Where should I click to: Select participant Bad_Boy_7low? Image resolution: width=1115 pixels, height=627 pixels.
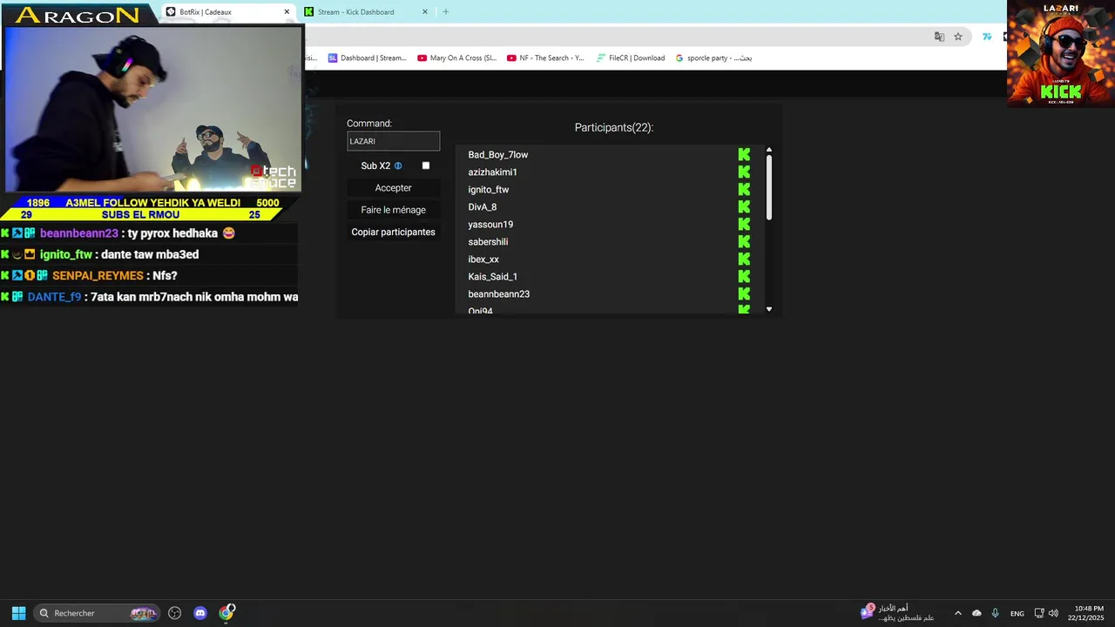[x=498, y=155]
